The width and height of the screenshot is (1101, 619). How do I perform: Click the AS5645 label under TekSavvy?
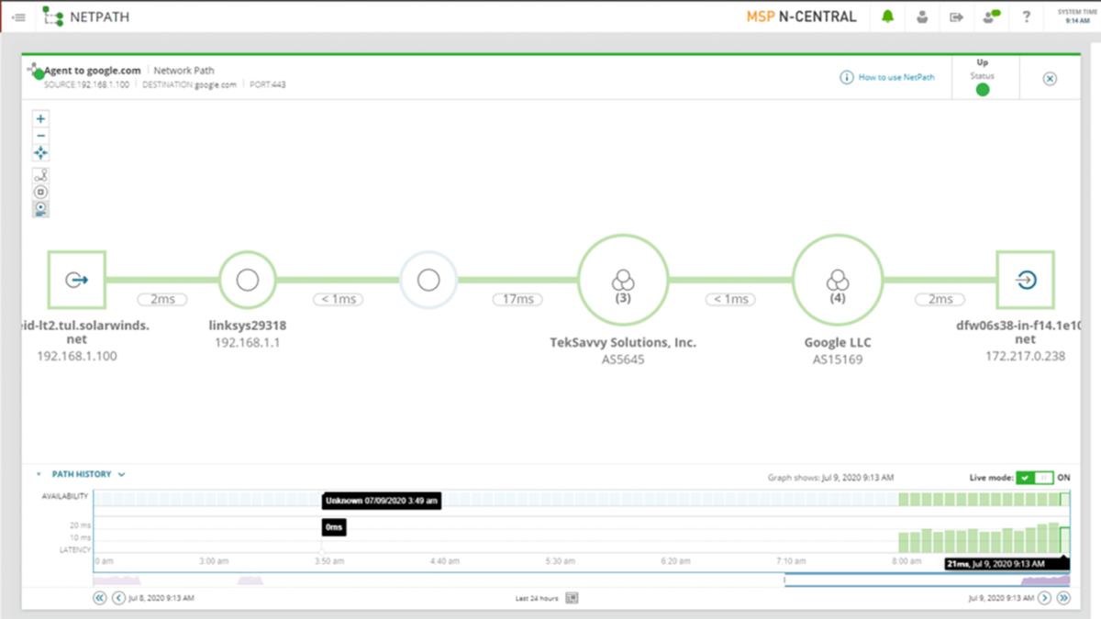[x=623, y=359]
